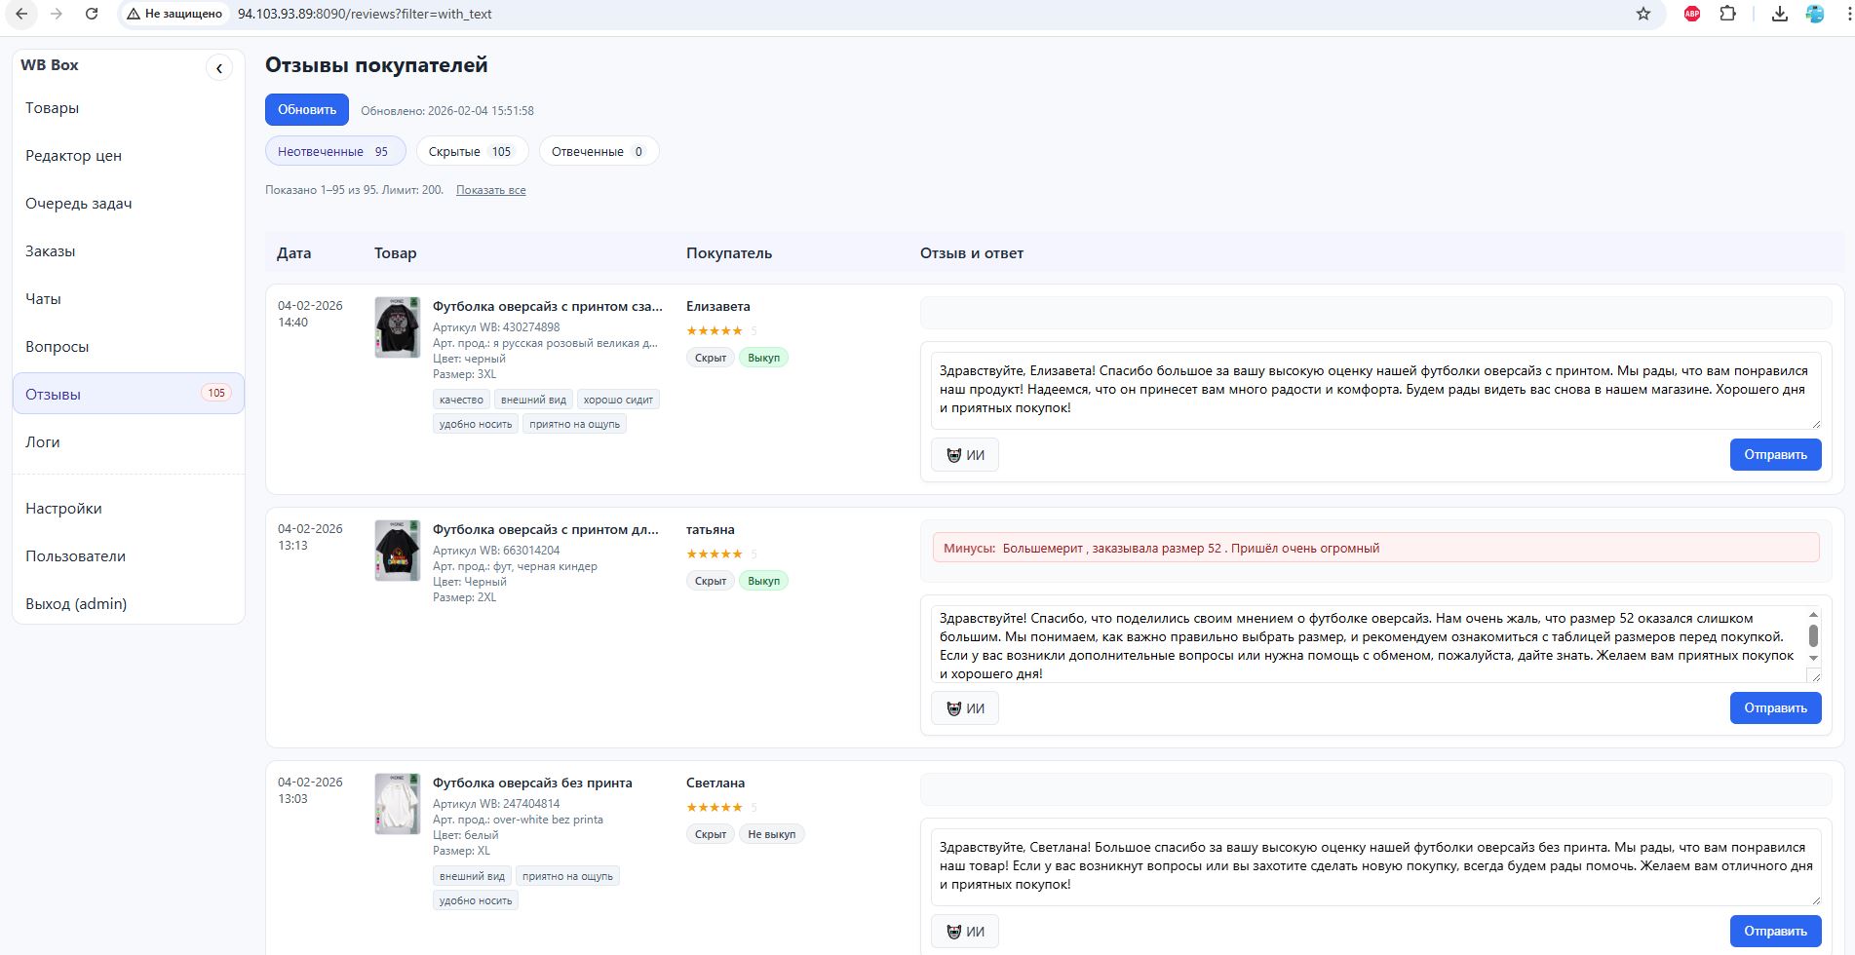
Task: Select the Неотвеченные filter tab
Action: (334, 151)
